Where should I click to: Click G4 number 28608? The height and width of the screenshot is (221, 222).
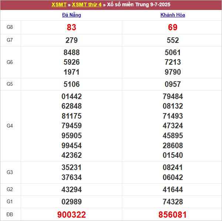[173, 146]
